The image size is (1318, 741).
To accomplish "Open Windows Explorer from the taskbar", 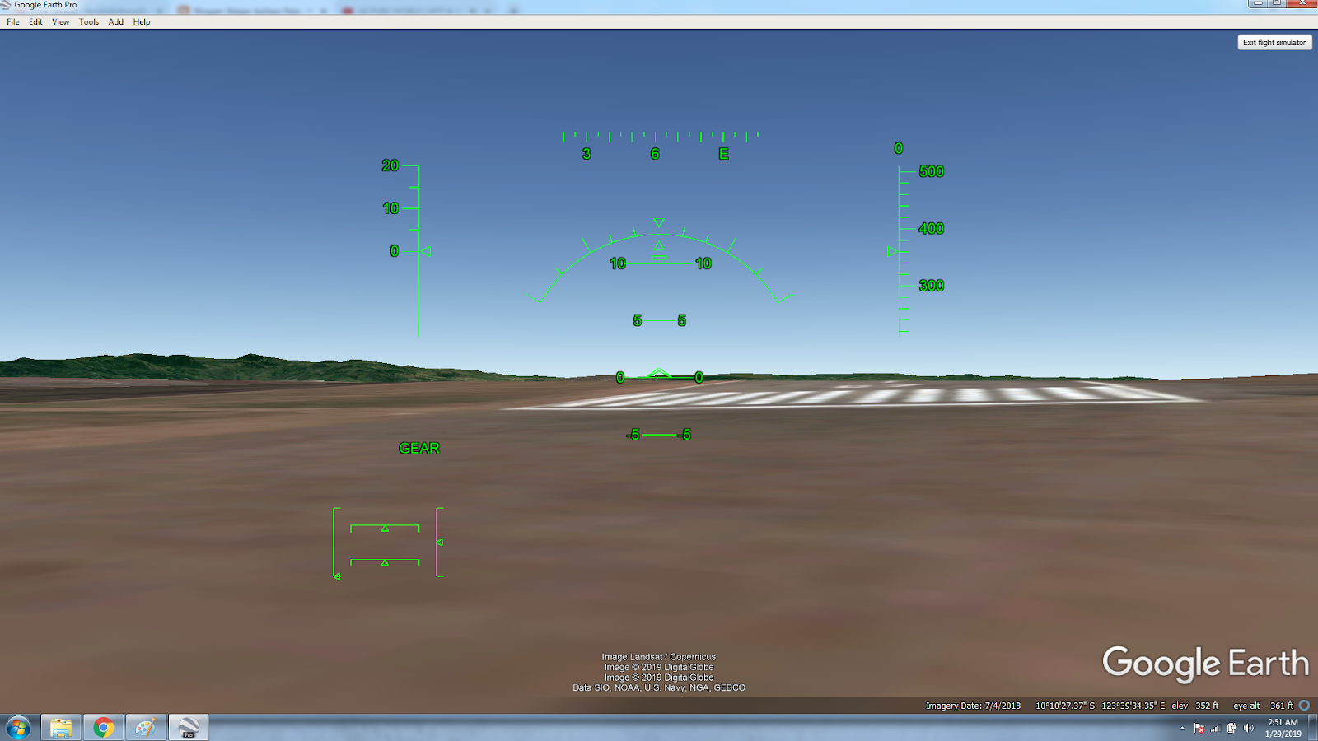I will (62, 728).
